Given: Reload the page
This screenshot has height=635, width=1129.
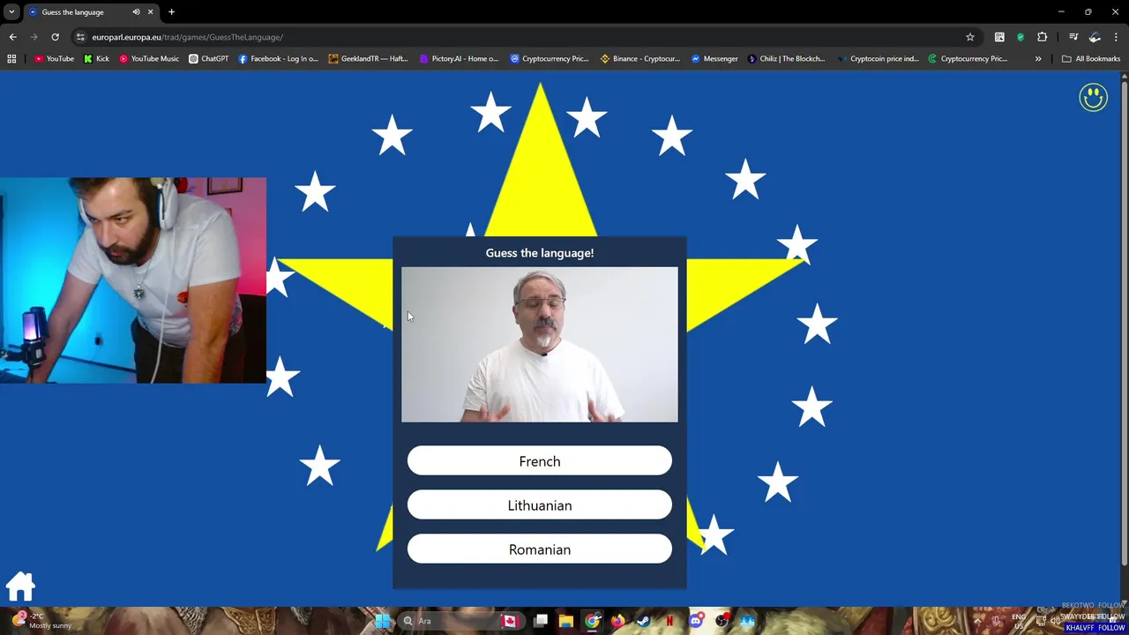Looking at the screenshot, I should 55,37.
